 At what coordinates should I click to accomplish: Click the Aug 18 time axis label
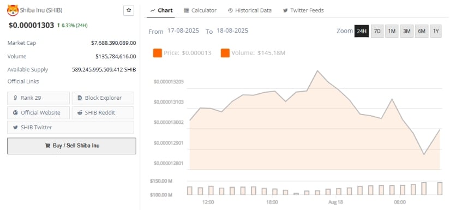coord(336,202)
